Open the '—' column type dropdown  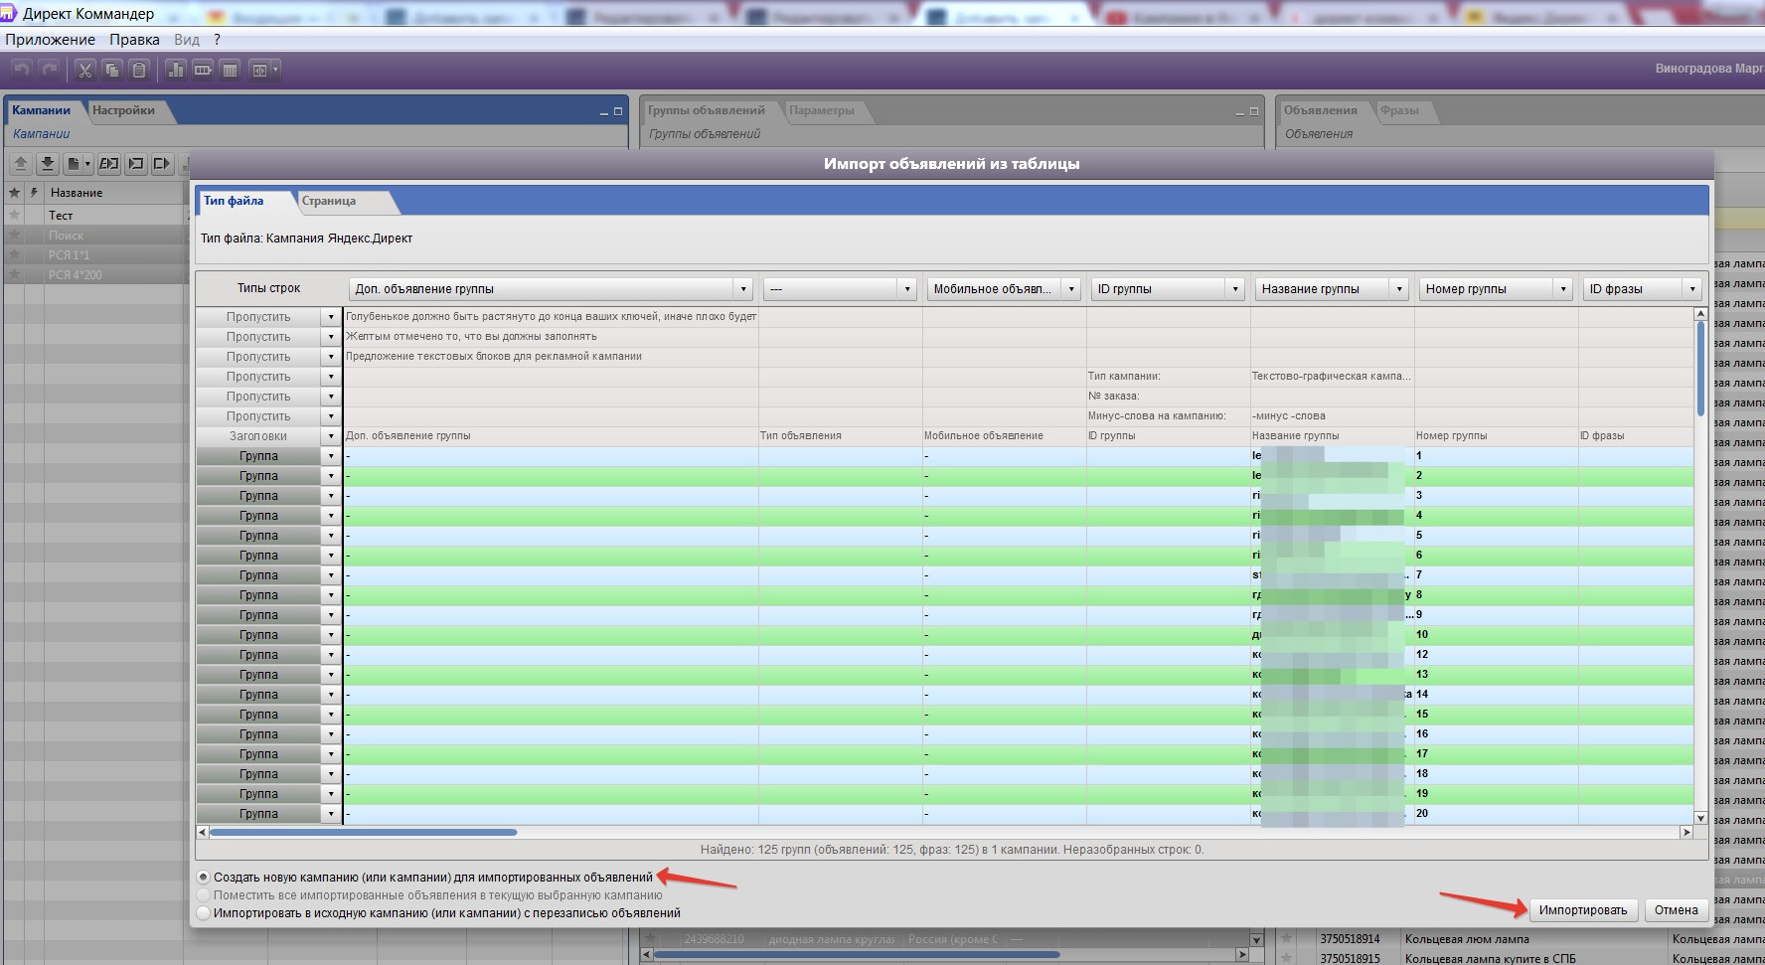pos(907,289)
